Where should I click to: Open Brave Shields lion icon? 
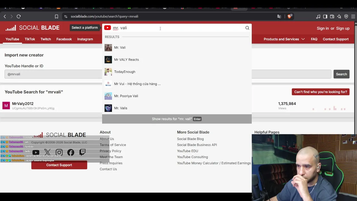[x=290, y=16]
